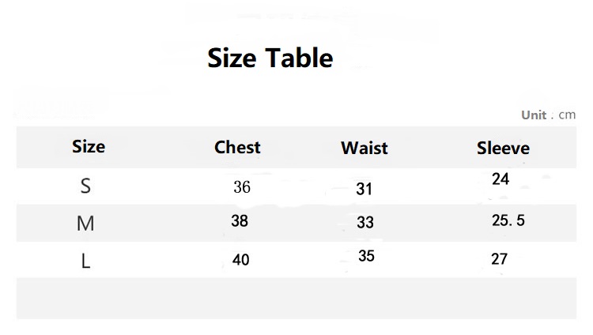The width and height of the screenshot is (593, 335).
Task: Click waist value 31 in S row
Action: pos(364,189)
